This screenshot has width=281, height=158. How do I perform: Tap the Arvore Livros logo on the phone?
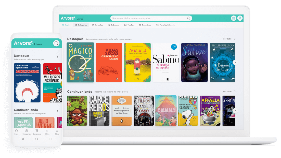28,43
